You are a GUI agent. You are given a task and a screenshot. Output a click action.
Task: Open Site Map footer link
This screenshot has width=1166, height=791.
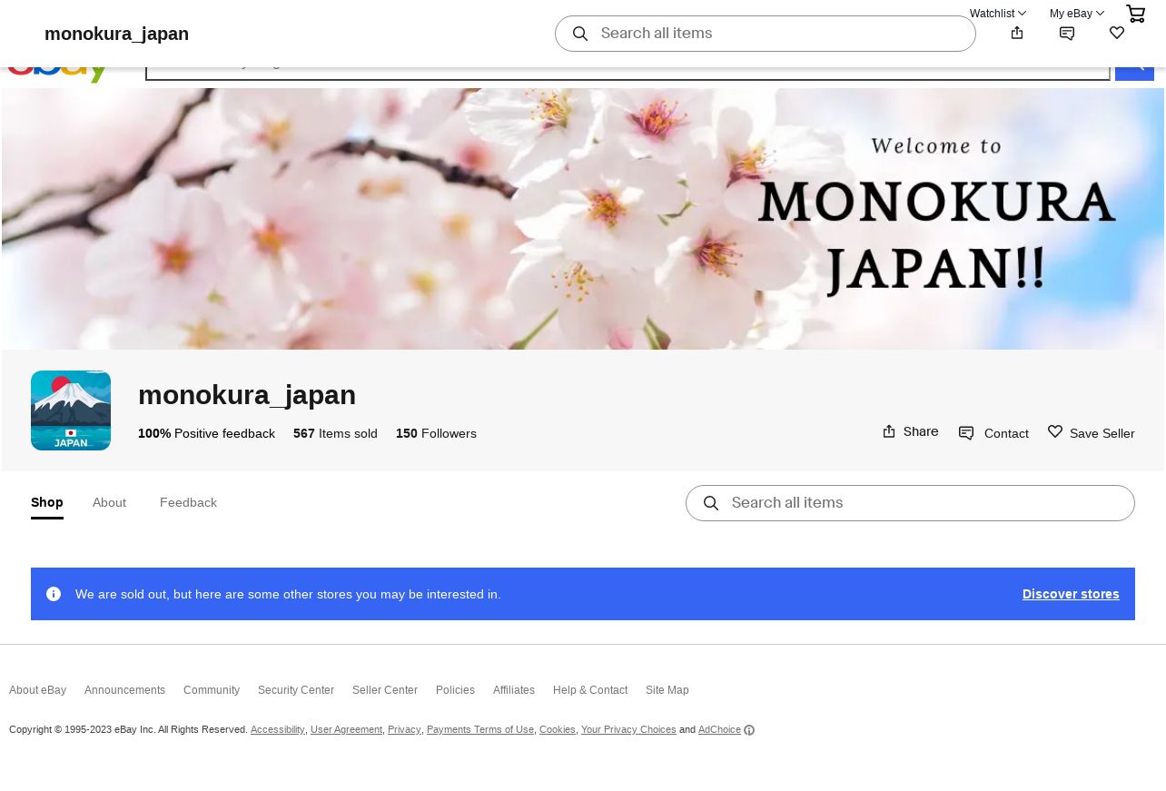click(667, 690)
